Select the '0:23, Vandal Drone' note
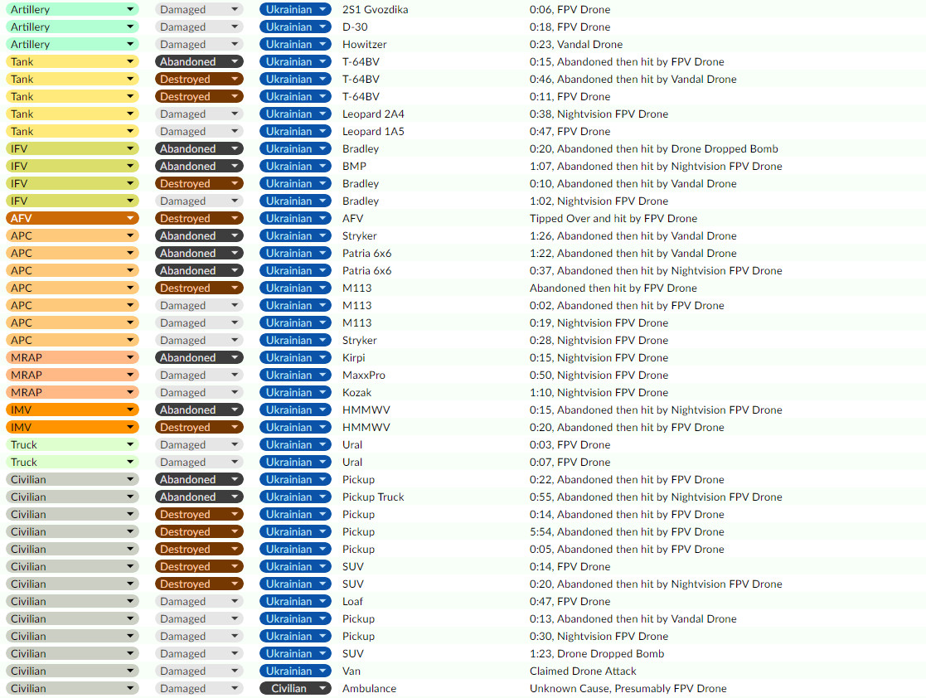 click(576, 44)
